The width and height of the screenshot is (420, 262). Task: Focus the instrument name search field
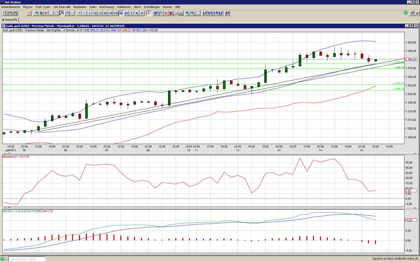[27, 259]
